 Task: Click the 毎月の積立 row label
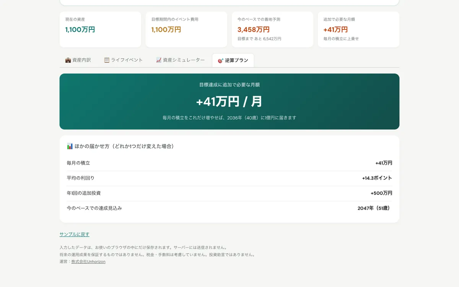[78, 163]
